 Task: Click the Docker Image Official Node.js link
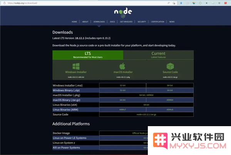coord(139,133)
